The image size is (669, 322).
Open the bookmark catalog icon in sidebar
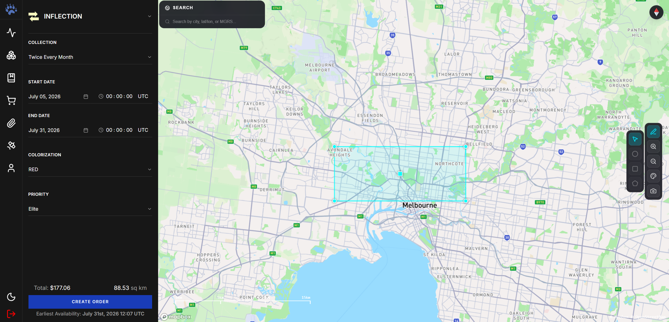click(11, 78)
